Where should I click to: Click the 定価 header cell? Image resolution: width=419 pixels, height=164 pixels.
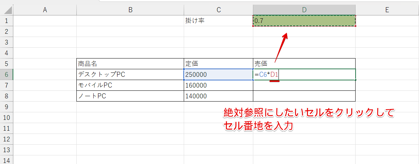(219, 64)
